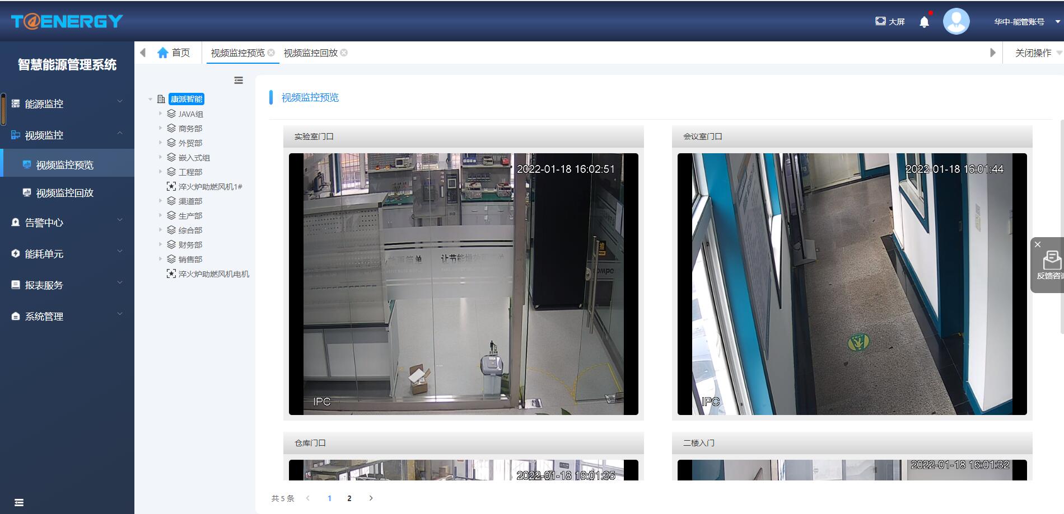Image resolution: width=1064 pixels, height=514 pixels.
Task: Open the 会议室门口 video feed
Action: click(852, 284)
